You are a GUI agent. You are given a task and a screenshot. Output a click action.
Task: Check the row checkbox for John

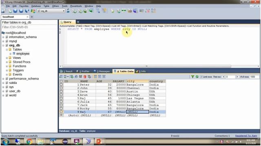[x=61, y=88]
